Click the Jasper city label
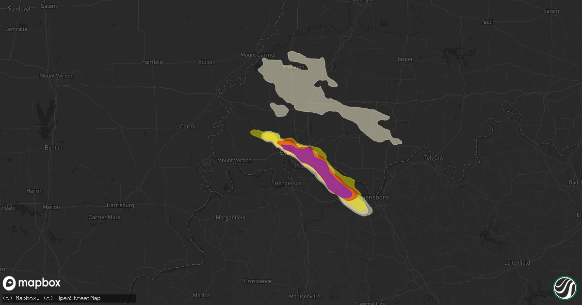The width and height of the screenshot is (582, 305). click(404, 59)
